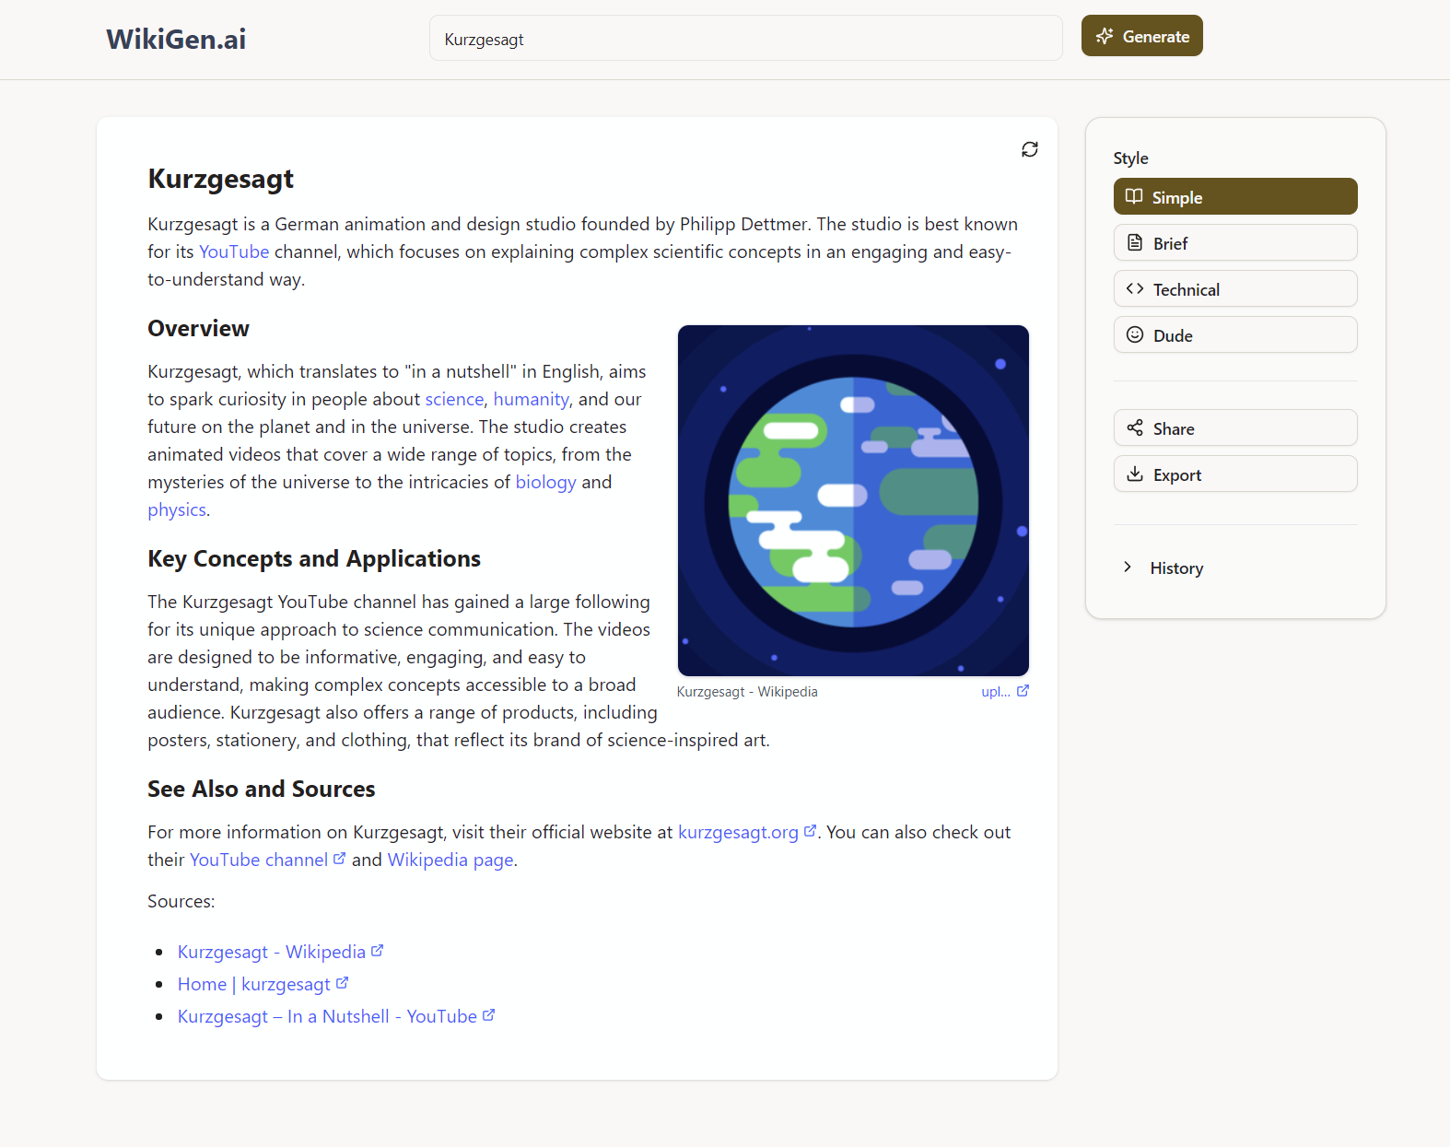
Task: Click the sparkle icon in Generate button
Action: click(x=1105, y=37)
